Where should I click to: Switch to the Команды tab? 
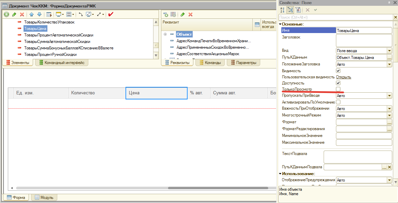pos(210,63)
